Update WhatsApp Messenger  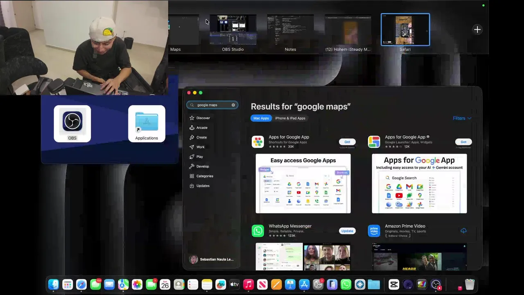347,231
